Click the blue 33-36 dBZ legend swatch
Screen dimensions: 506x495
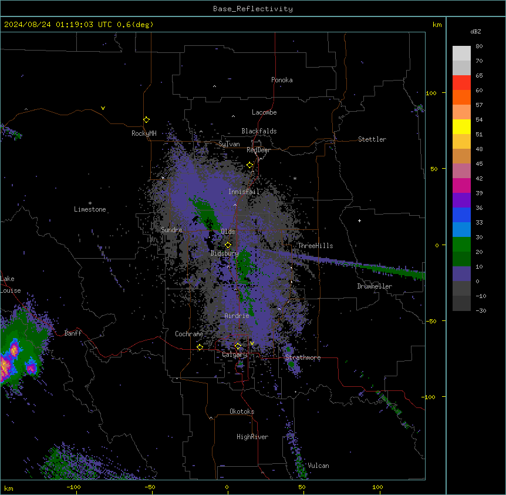click(x=461, y=215)
